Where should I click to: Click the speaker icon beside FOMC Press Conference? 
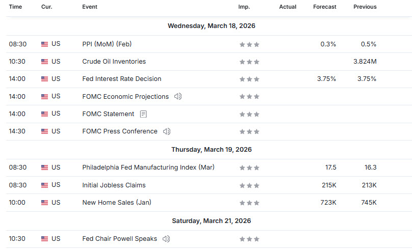(166, 131)
